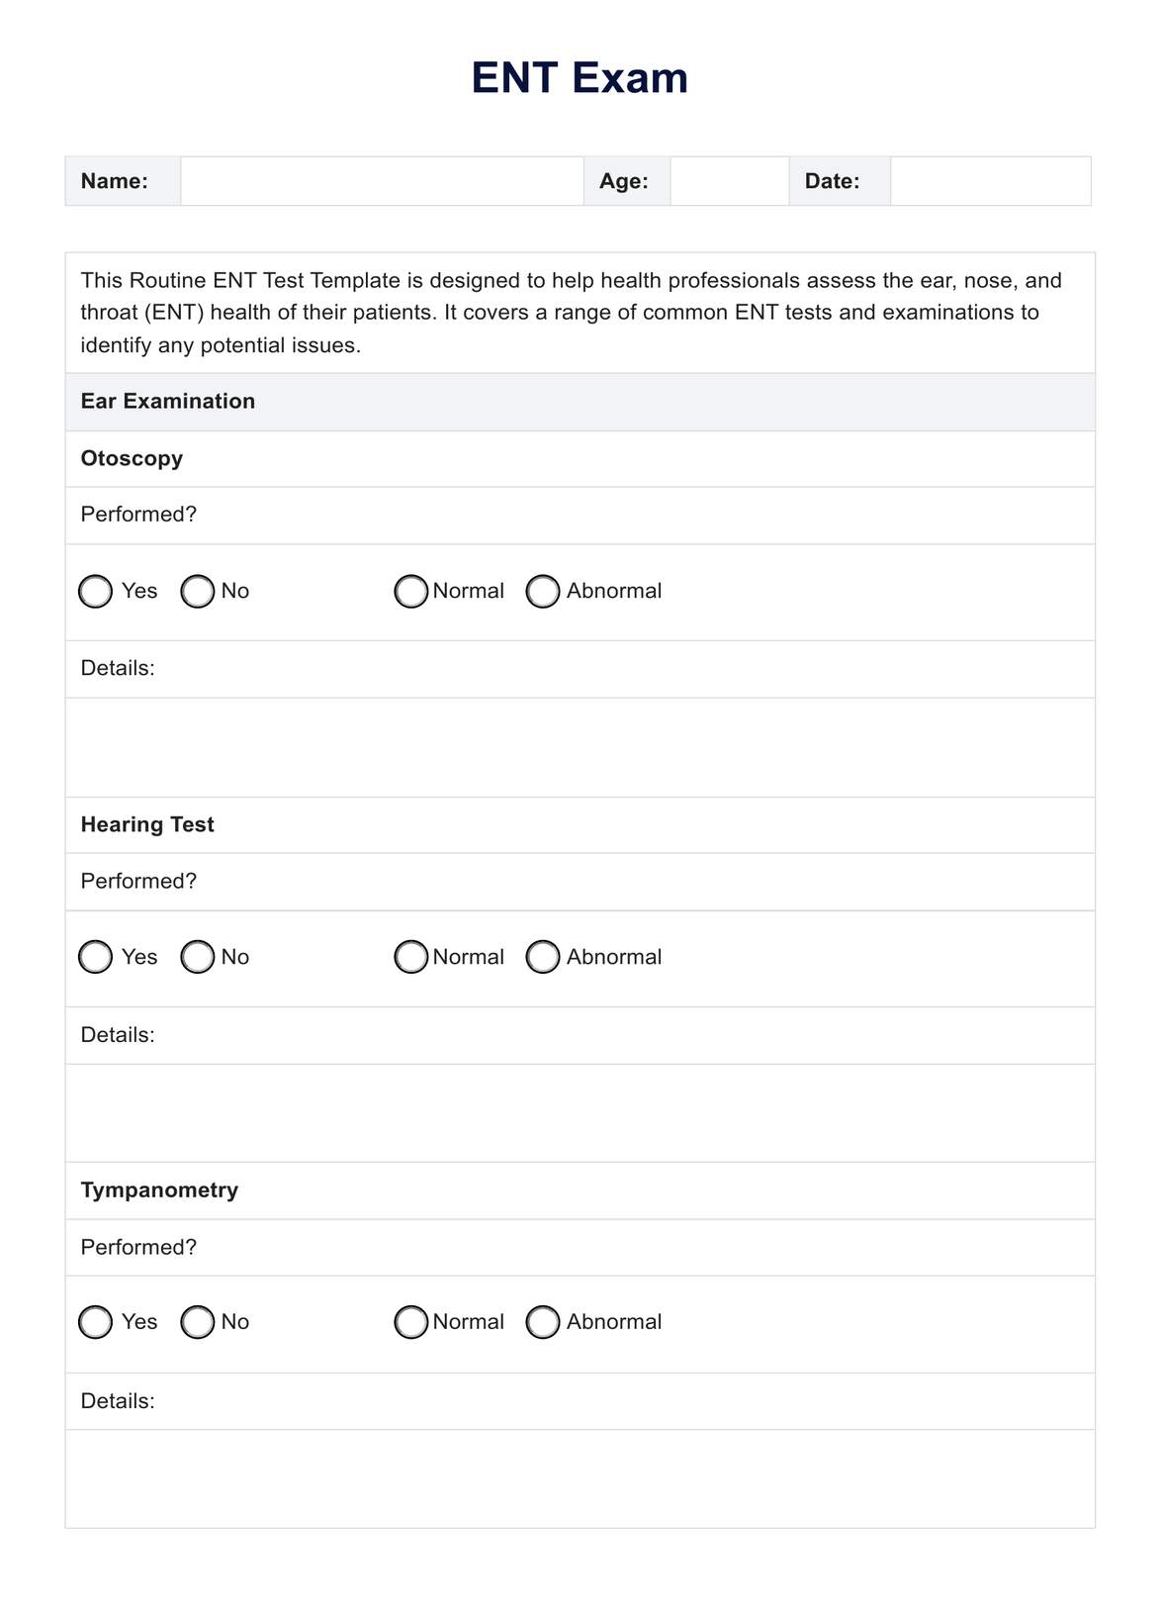Mark Tympanometry result as Abnormal

(x=543, y=1322)
